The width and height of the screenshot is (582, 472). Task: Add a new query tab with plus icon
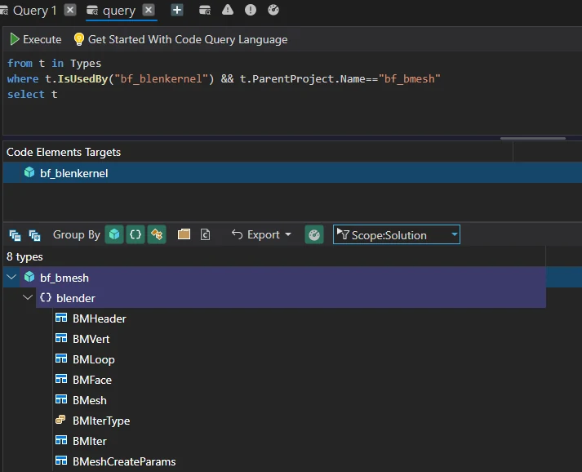tap(177, 10)
